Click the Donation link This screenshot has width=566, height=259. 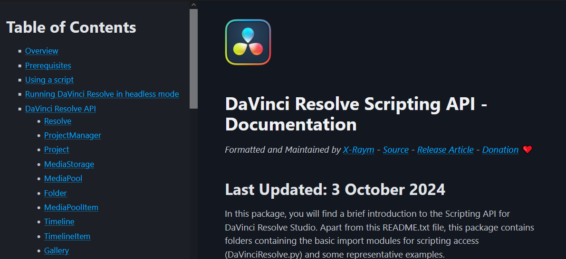click(500, 149)
